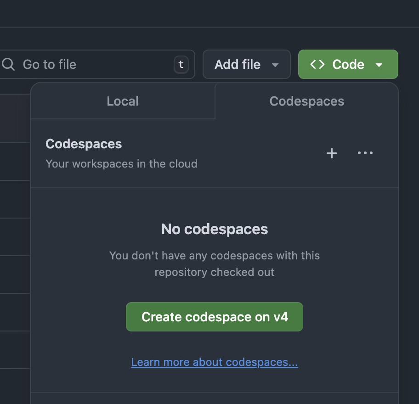
Task: Expand the Add file dropdown arrow
Action: coord(275,65)
